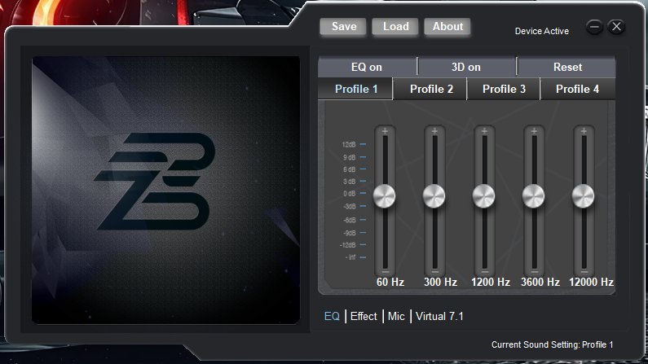The width and height of the screenshot is (648, 364).
Task: Toggle the EQ on switch
Action: (x=367, y=67)
